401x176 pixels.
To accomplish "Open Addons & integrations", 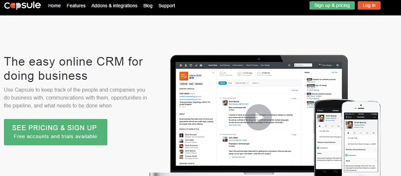I will [114, 5].
